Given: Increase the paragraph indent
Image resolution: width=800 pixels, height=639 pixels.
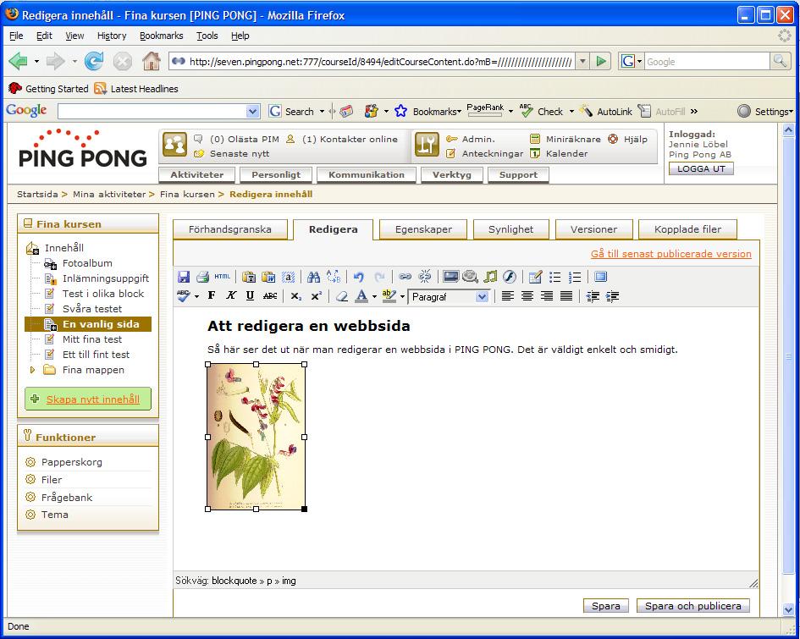Looking at the screenshot, I should [x=612, y=296].
